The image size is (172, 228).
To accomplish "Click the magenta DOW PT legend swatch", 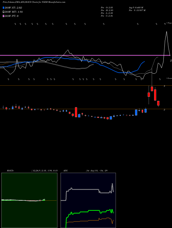I will [3, 16].
